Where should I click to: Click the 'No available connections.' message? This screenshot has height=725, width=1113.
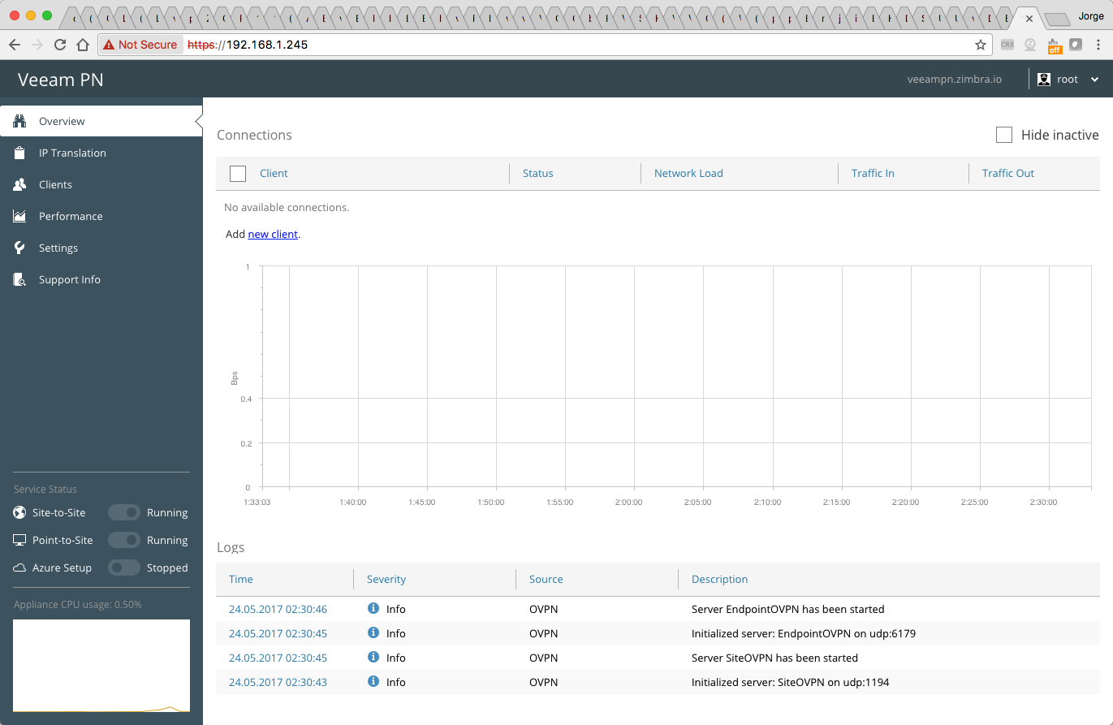287,207
